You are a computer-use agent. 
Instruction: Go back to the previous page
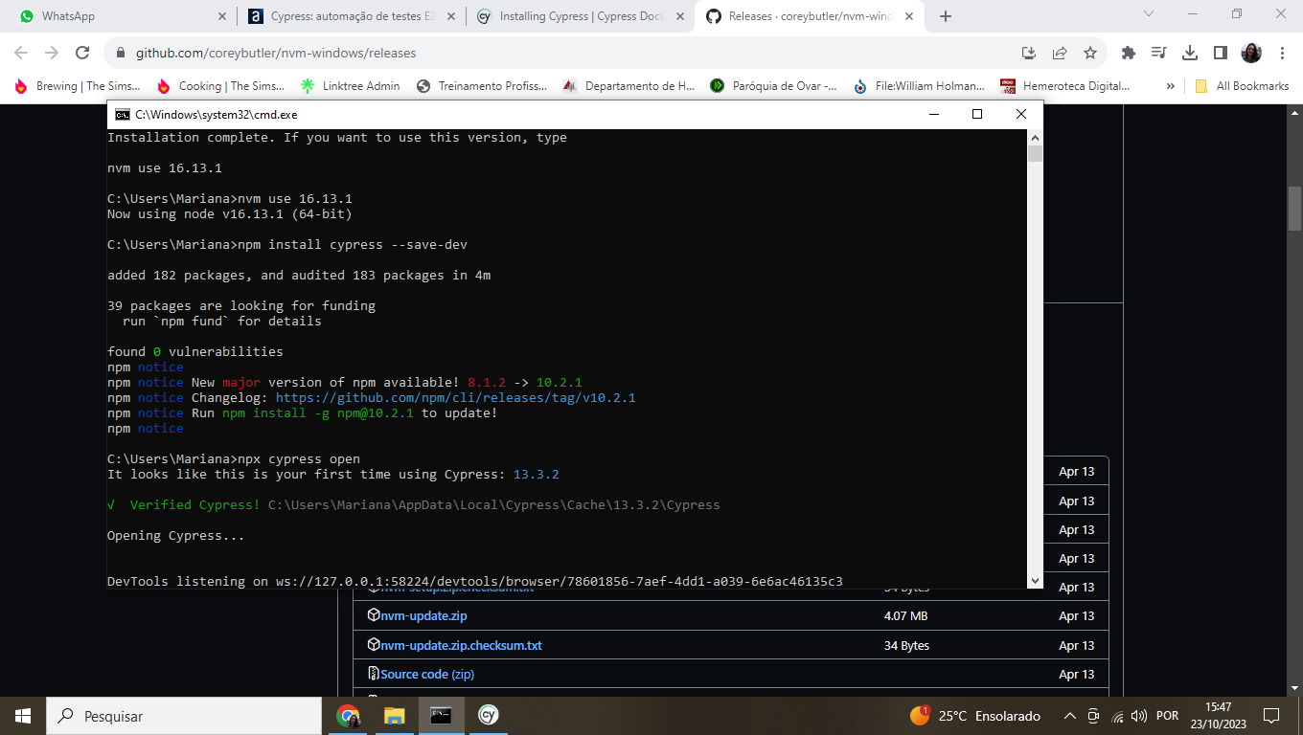point(21,53)
